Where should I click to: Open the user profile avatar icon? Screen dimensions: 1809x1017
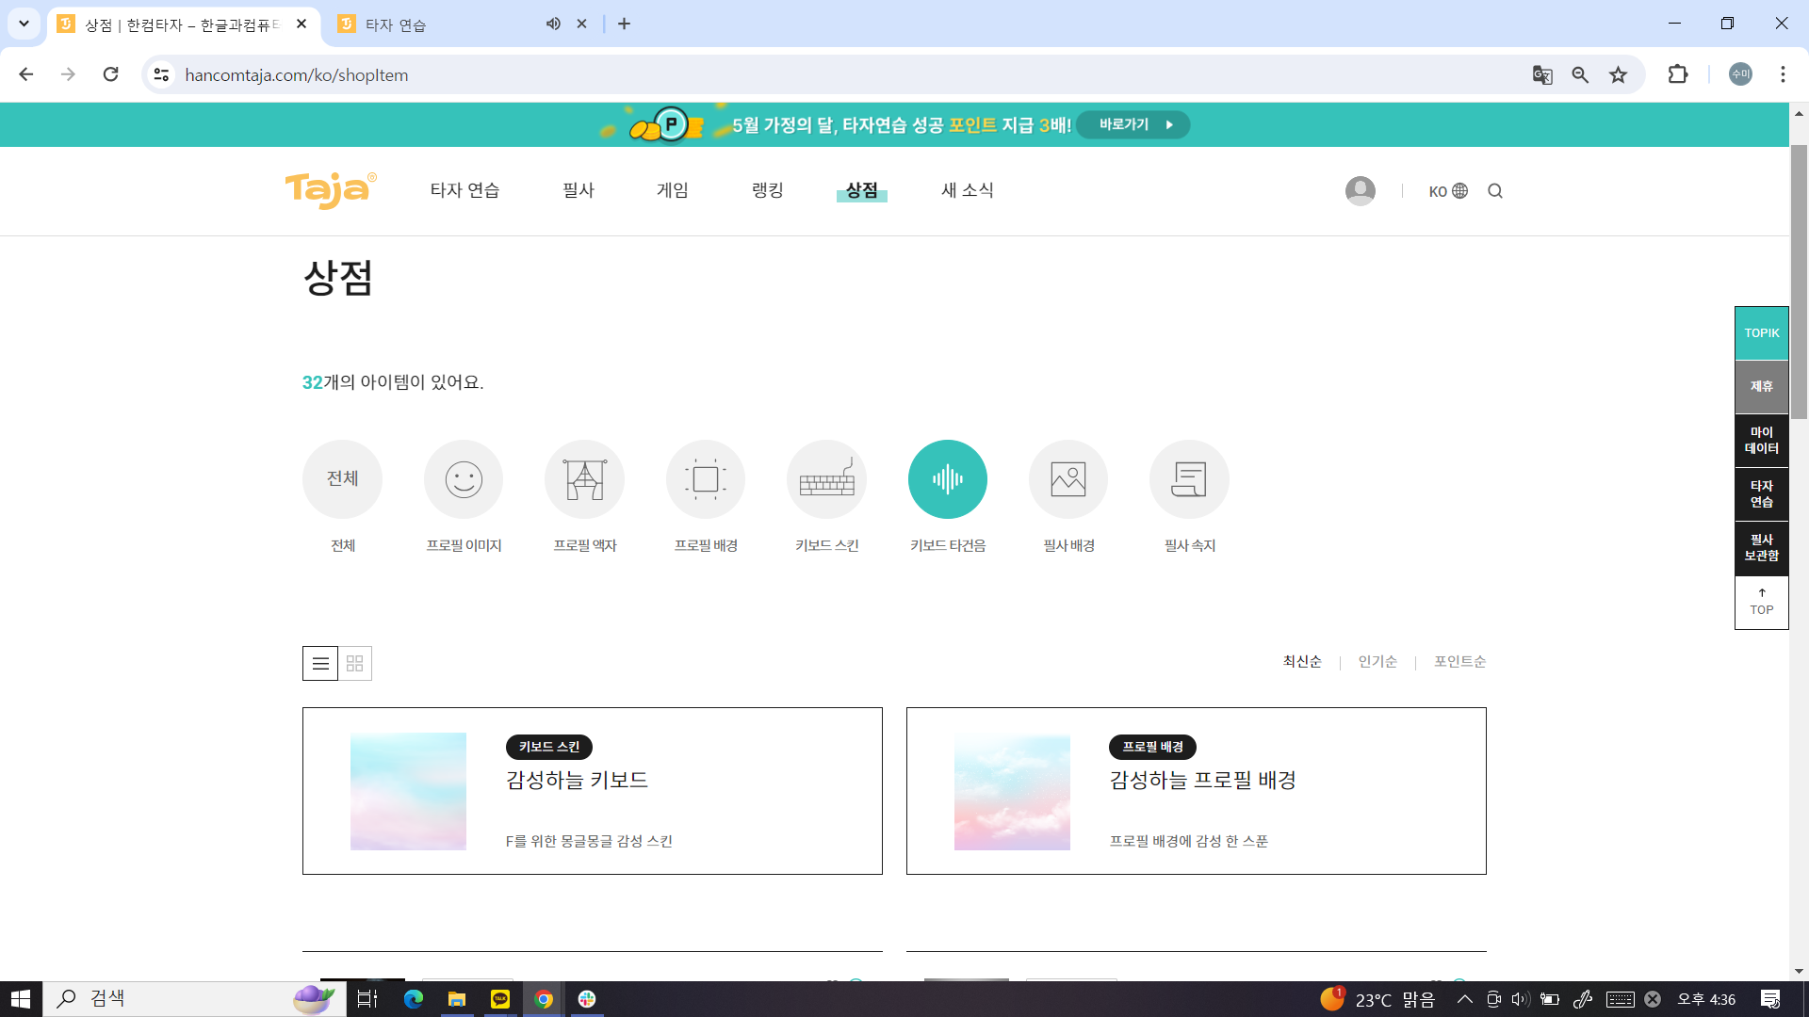(x=1360, y=191)
